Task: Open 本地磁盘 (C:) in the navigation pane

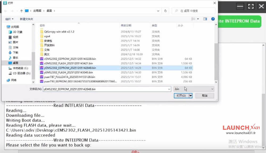Action: point(18,68)
